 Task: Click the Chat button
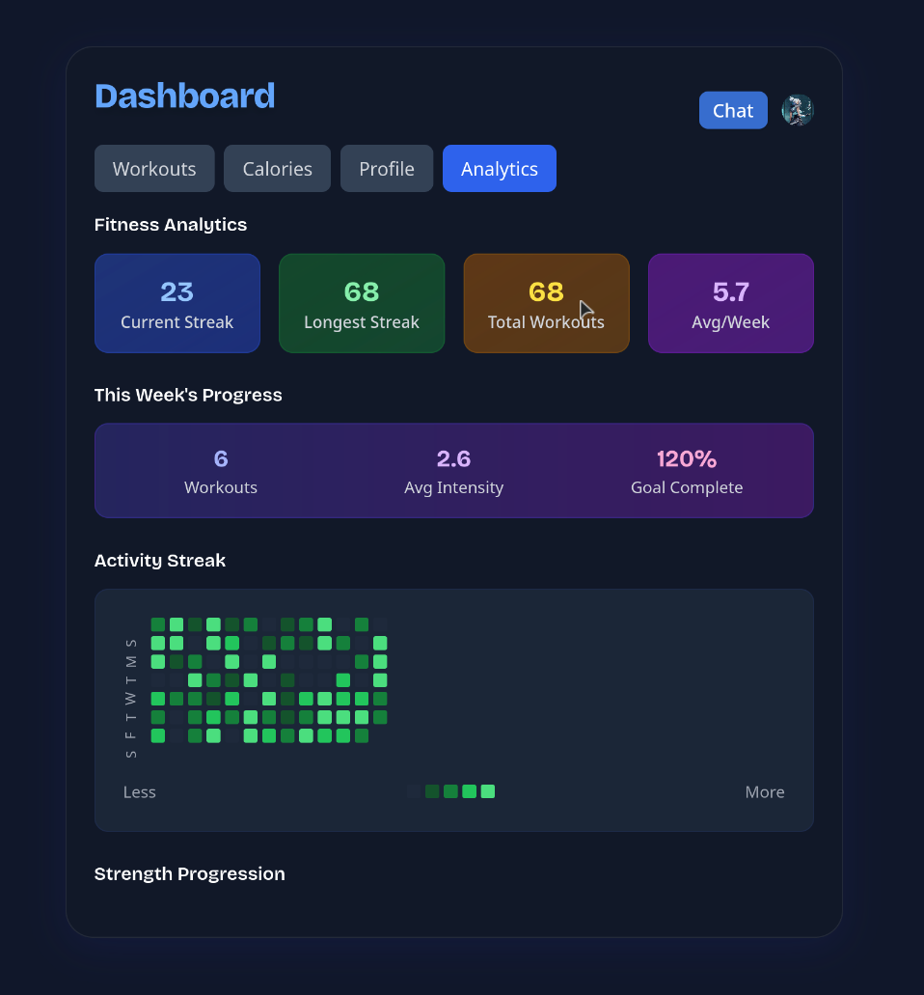[732, 110]
